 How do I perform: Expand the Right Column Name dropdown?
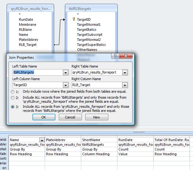(x=125, y=85)
